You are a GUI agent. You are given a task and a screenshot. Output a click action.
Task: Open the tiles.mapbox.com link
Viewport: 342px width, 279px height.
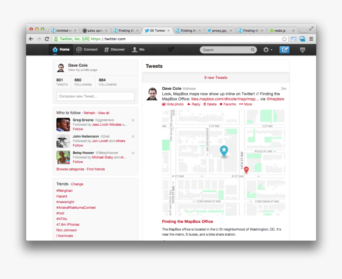click(225, 99)
